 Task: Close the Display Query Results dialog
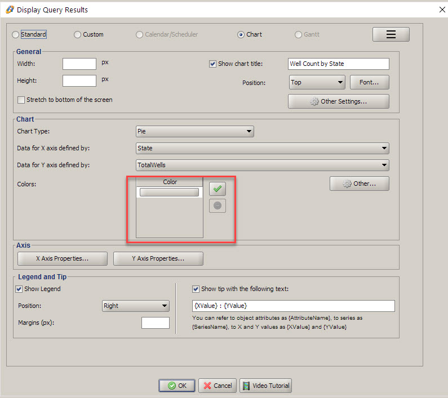click(x=442, y=10)
